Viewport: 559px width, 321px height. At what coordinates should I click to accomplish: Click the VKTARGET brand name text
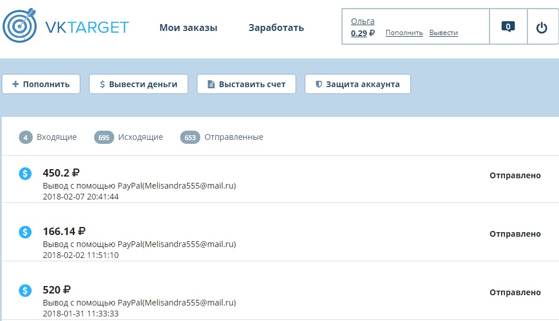click(87, 28)
